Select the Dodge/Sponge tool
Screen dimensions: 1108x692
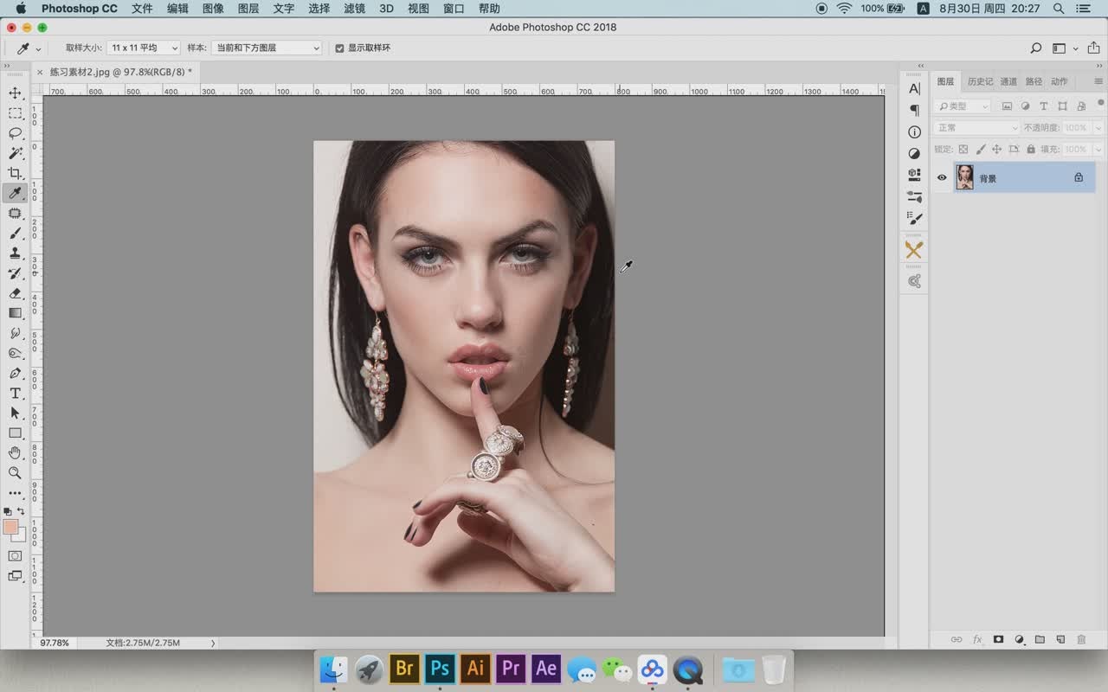(15, 353)
